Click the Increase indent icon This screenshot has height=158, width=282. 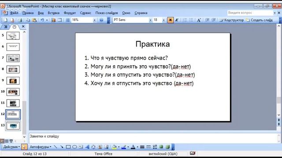(x=213, y=20)
